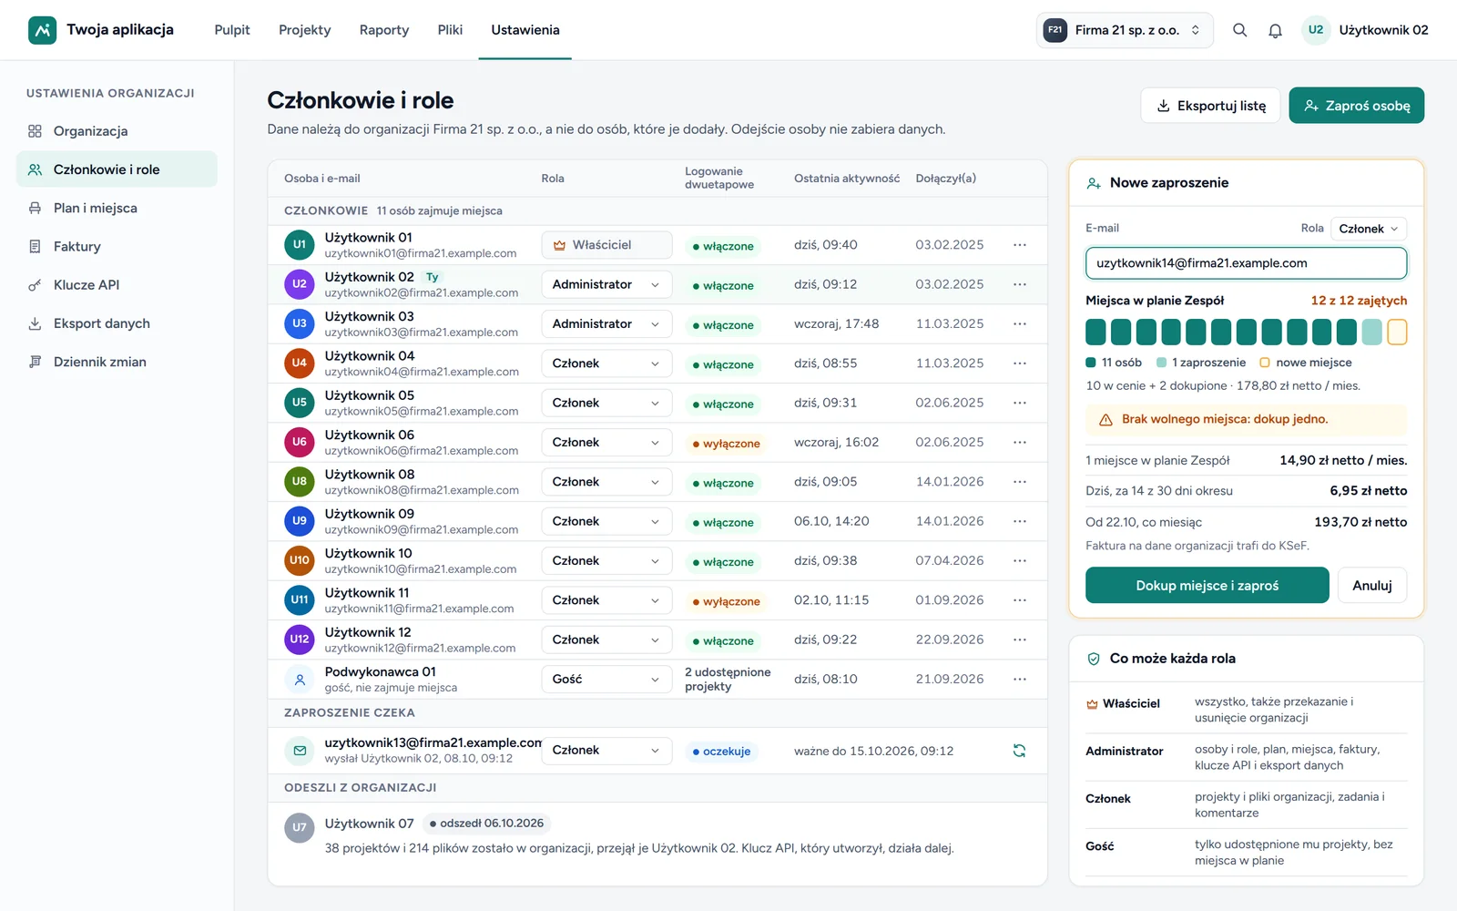Click the 'wyłączone' 2FA status of Użytkownik 06
The image size is (1457, 911).
pyautogui.click(x=726, y=444)
